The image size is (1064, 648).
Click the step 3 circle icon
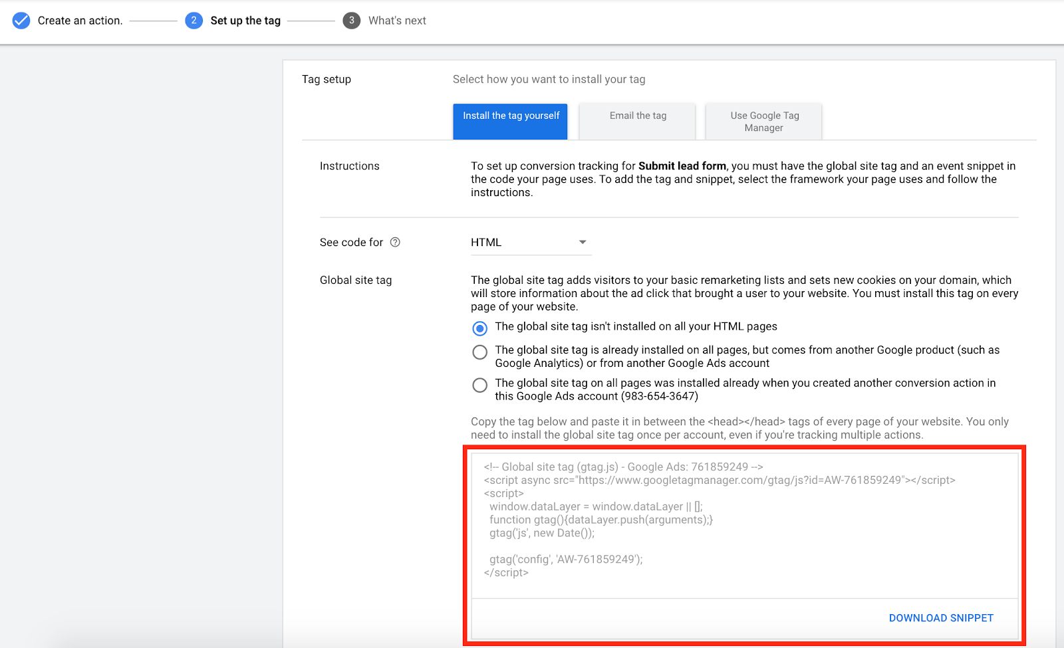pyautogui.click(x=352, y=21)
